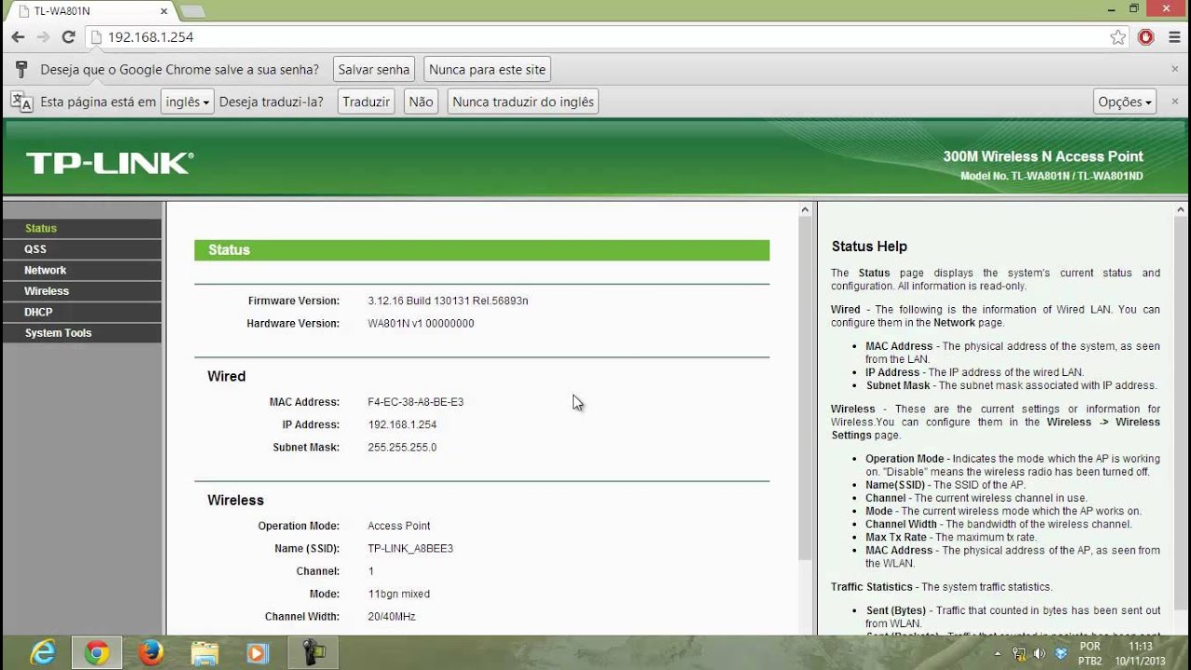The width and height of the screenshot is (1191, 670).
Task: Reload the page with the refresh icon
Action: (68, 37)
